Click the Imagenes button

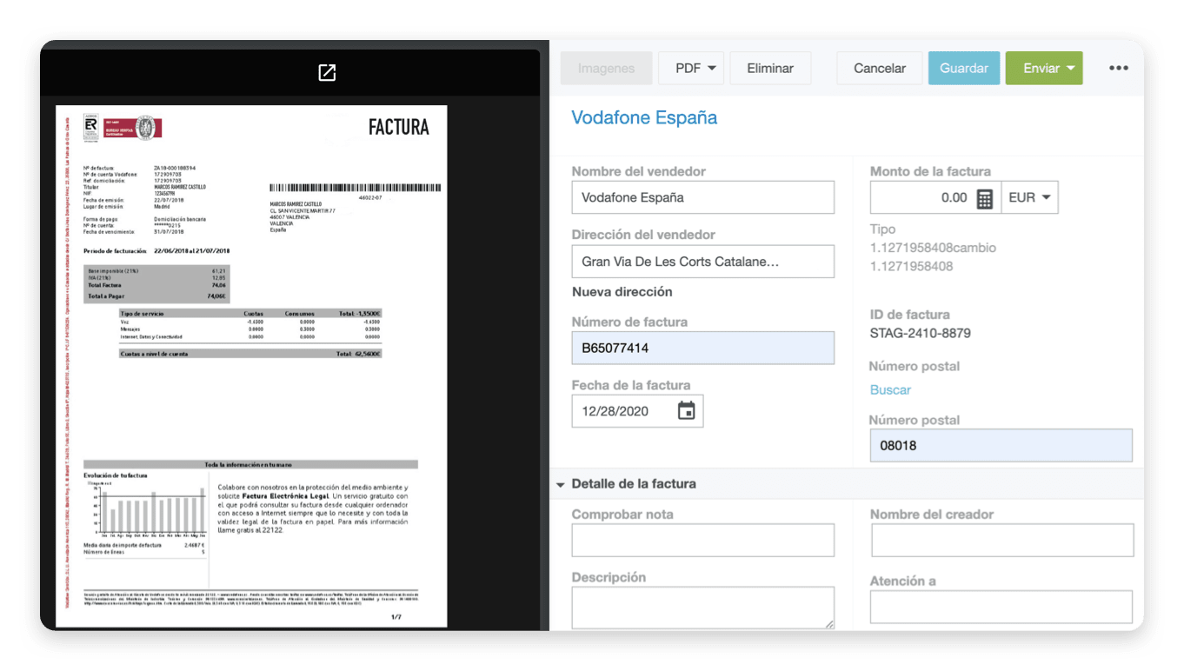point(606,68)
